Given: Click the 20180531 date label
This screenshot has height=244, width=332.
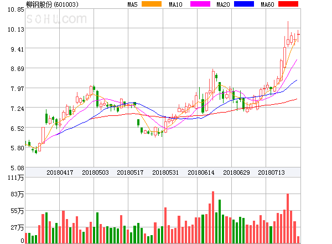Looking at the screenshot, I should point(165,172).
